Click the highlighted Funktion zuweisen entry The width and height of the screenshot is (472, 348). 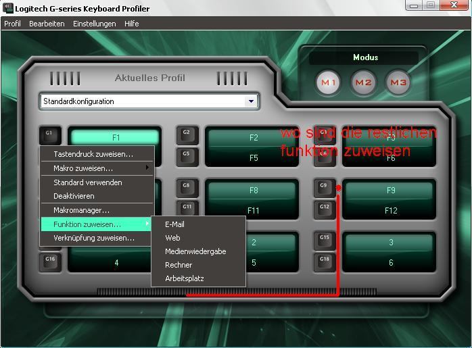[x=96, y=224]
